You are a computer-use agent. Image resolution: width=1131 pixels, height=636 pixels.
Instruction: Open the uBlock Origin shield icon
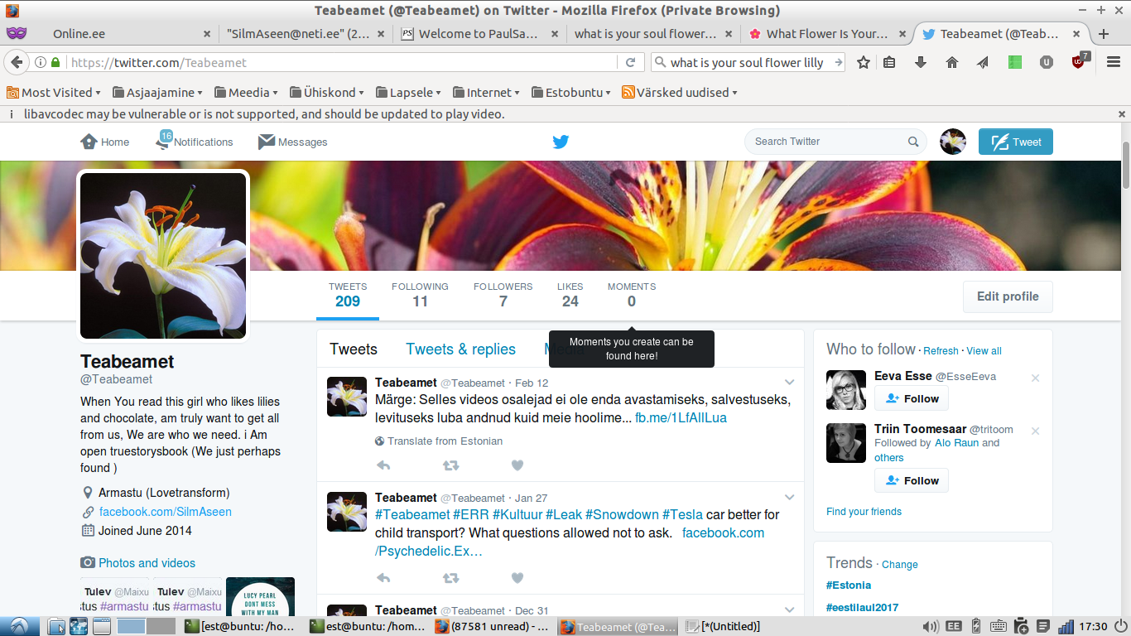point(1079,61)
